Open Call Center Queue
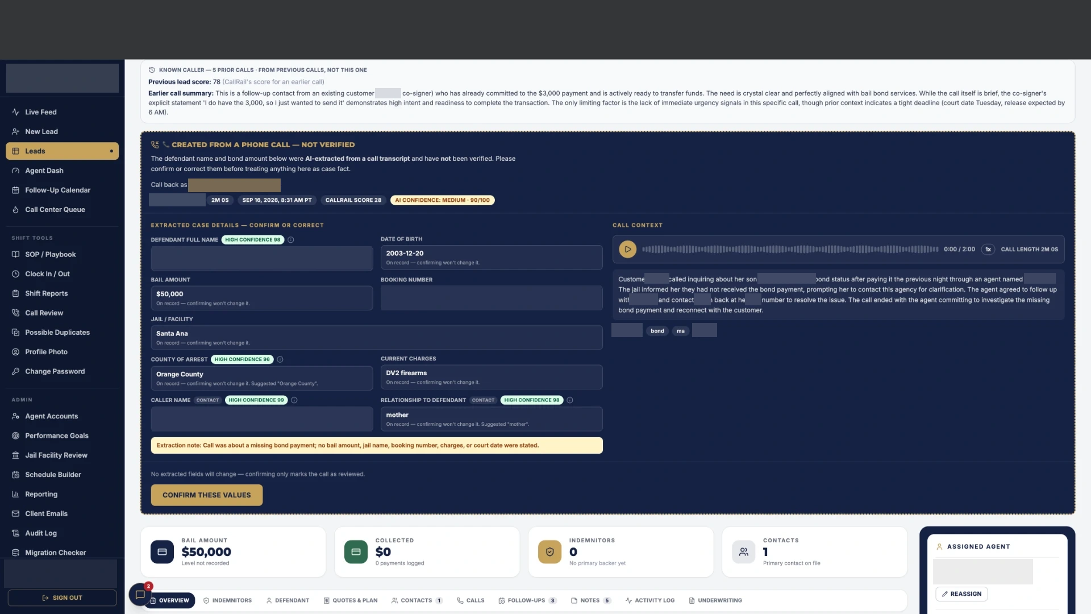This screenshot has width=1091, height=614. (63, 209)
